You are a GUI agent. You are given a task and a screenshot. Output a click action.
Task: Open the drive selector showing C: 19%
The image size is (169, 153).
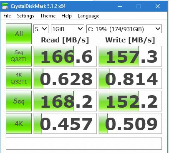124,29
